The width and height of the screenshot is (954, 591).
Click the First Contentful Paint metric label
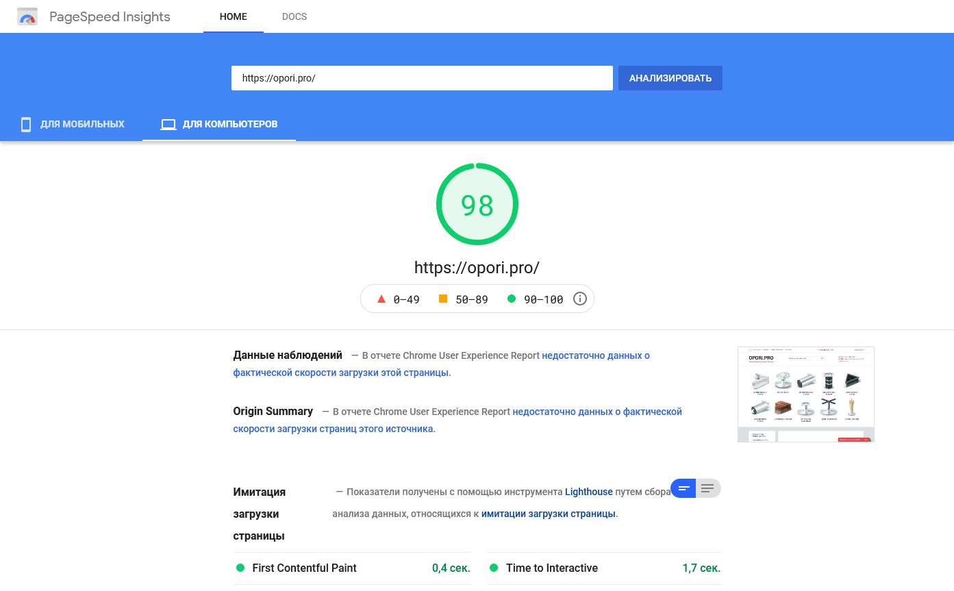tap(305, 568)
